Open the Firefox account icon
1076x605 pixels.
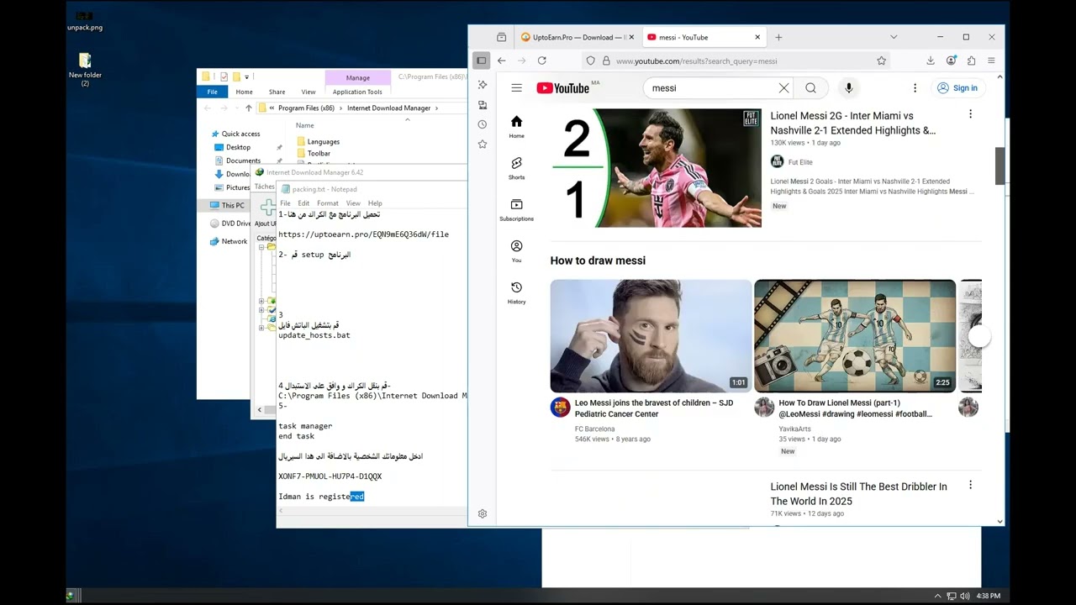(x=951, y=60)
